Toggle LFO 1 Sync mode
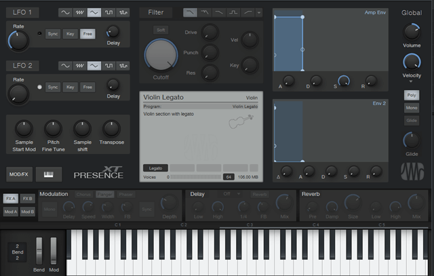The width and height of the screenshot is (434, 276). (53, 34)
